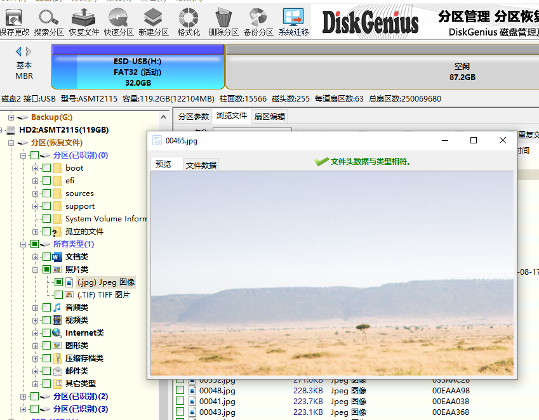Check the support folder checkbox

tap(47, 206)
